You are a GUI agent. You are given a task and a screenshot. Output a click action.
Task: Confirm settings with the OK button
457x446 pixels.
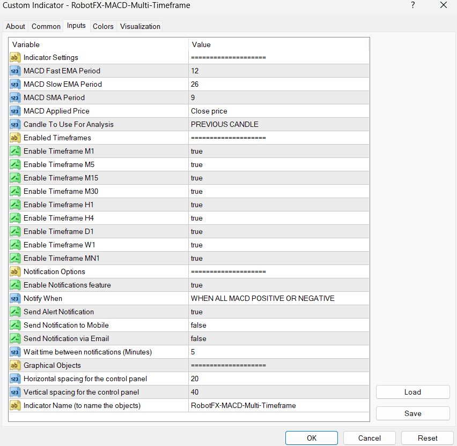pyautogui.click(x=312, y=438)
